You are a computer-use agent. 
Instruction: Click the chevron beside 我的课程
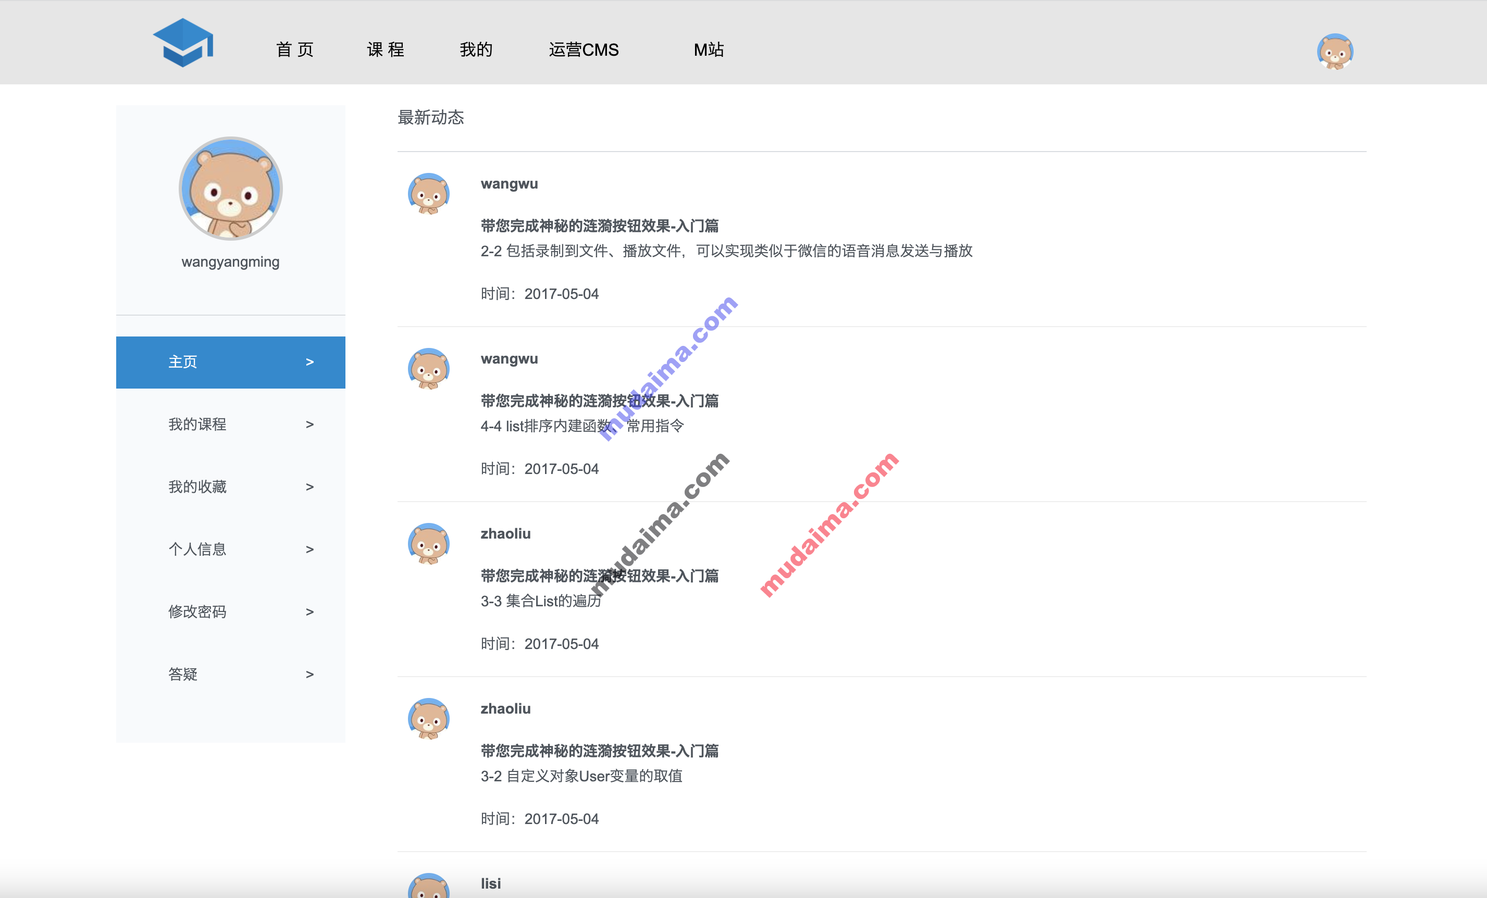tap(309, 425)
